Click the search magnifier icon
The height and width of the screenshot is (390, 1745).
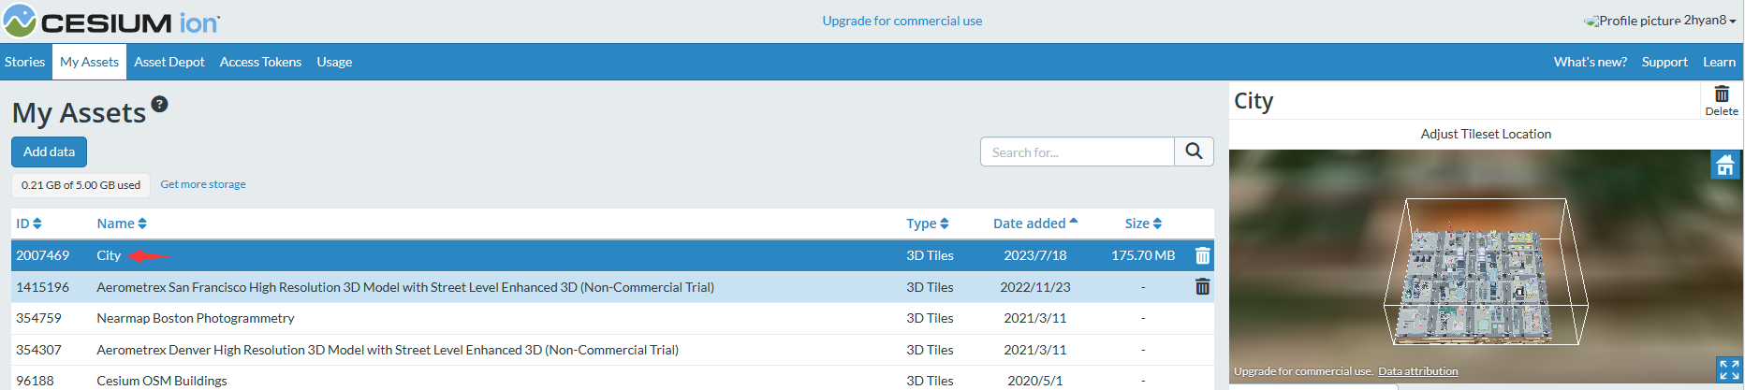(x=1194, y=152)
